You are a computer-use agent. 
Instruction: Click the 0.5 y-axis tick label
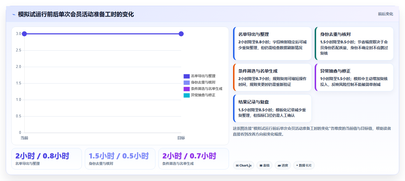(19, 116)
